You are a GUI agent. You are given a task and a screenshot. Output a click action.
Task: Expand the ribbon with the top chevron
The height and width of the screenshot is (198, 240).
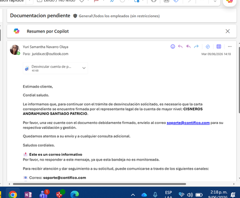coord(215,1)
